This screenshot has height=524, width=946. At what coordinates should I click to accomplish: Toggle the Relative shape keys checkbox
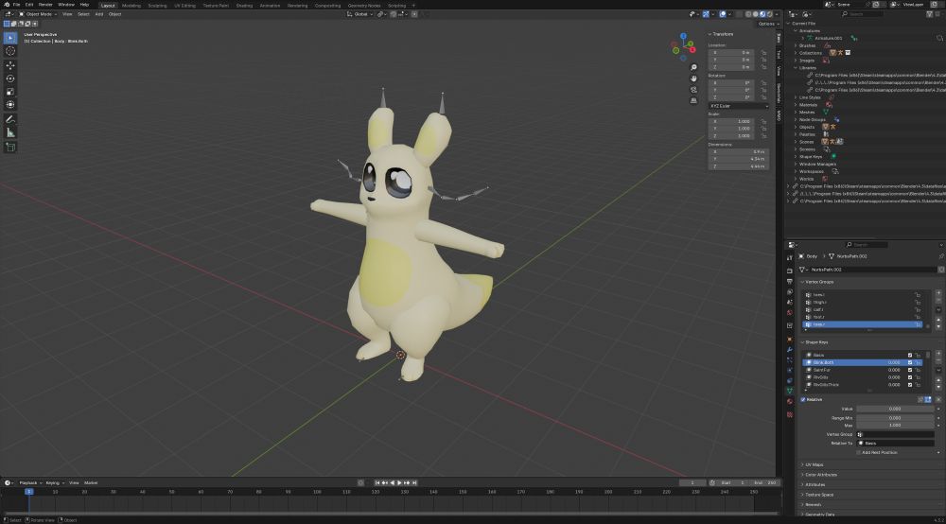tap(803, 400)
